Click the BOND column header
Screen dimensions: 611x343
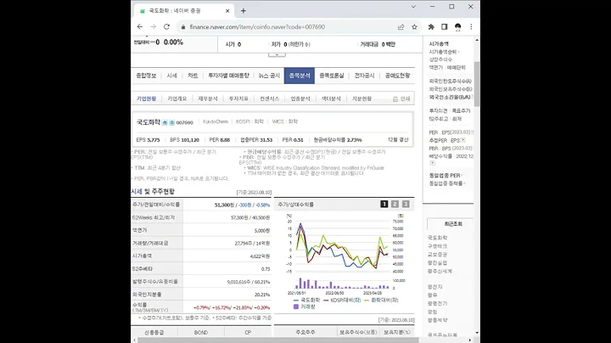(x=200, y=333)
